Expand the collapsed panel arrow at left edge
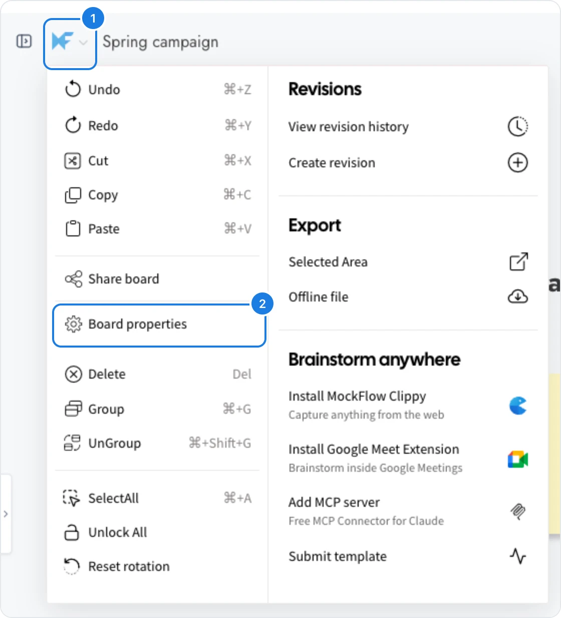The width and height of the screenshot is (561, 618). pos(6,514)
